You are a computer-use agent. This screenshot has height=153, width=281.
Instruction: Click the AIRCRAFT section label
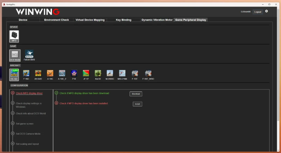click(x=15, y=65)
